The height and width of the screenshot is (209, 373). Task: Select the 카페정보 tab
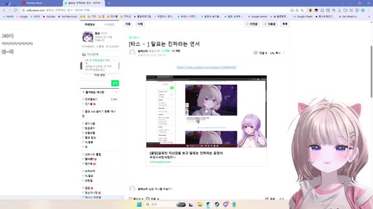(90, 24)
